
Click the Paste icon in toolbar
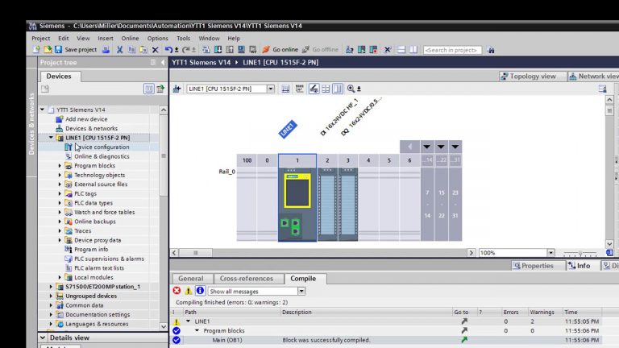(143, 50)
